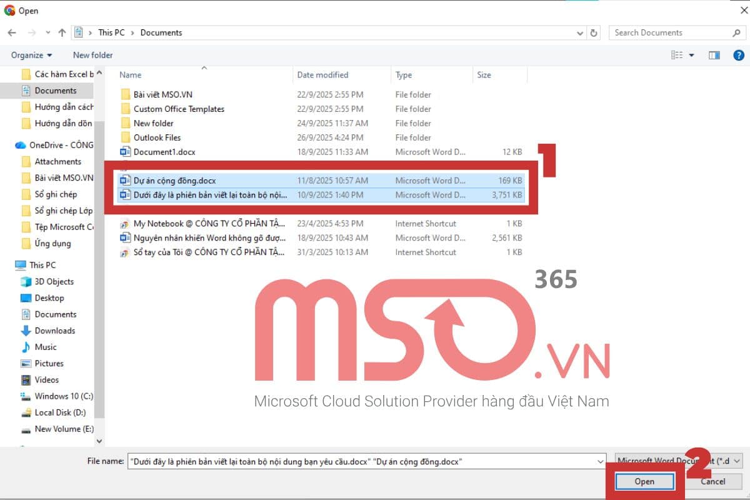
Task: Select the My Notebook internet shortcut
Action: point(321,224)
